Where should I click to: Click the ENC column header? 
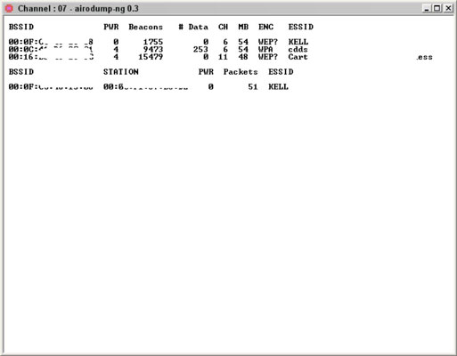265,27
